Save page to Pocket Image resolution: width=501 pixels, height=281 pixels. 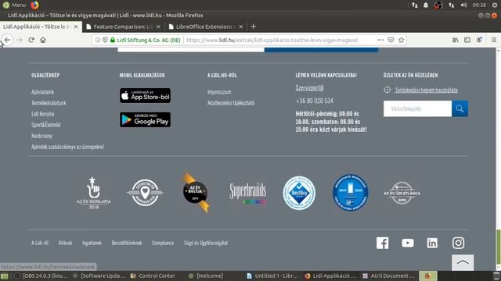point(391,40)
